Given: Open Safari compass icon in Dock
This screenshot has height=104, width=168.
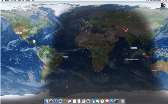Looking at the screenshot, I should pyautogui.click(x=56, y=101).
